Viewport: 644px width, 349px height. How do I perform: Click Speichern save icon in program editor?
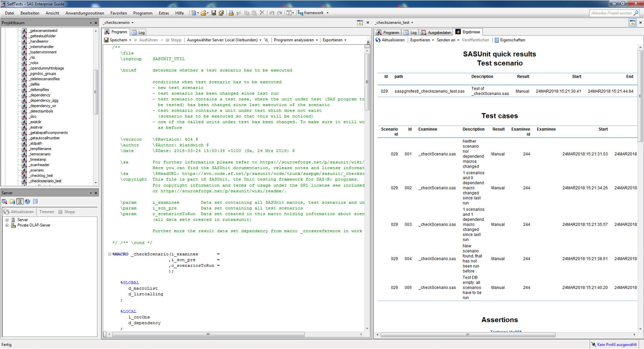pyautogui.click(x=106, y=40)
